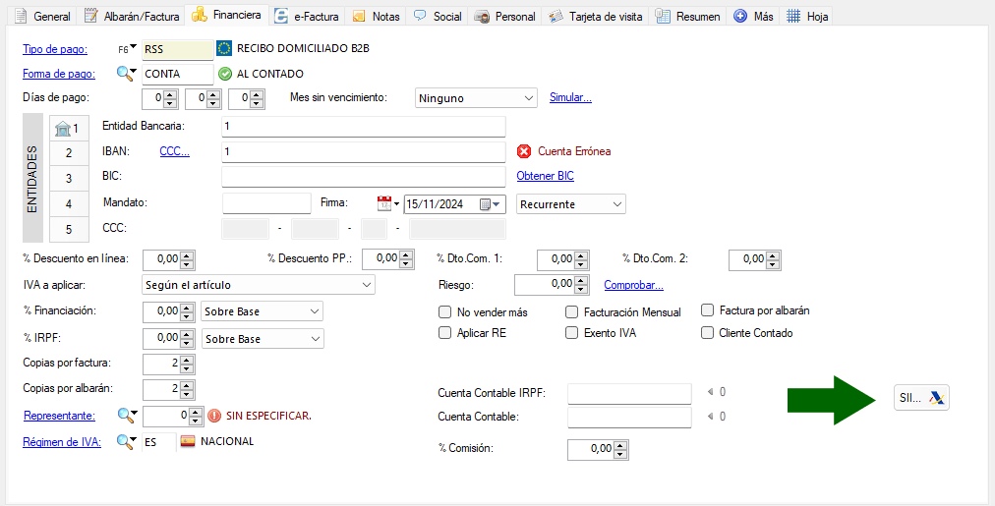The width and height of the screenshot is (995, 506).
Task: Click the Entidad Bancaria text field
Action: tap(363, 127)
